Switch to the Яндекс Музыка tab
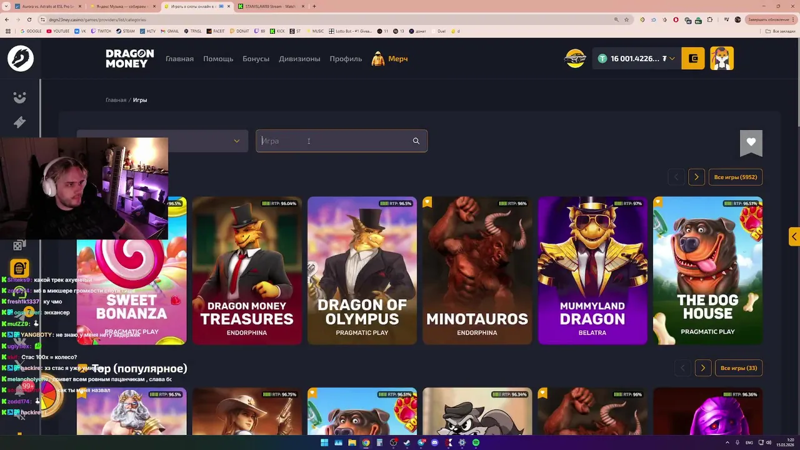 coord(122,6)
